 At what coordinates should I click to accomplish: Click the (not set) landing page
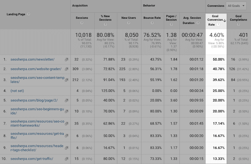(x=17, y=91)
